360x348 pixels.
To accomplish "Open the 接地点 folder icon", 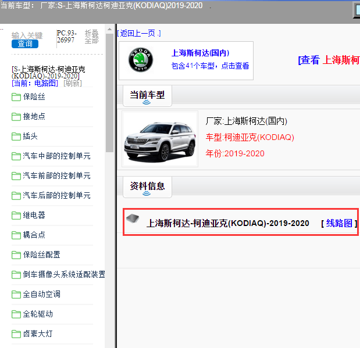I will 16,117.
